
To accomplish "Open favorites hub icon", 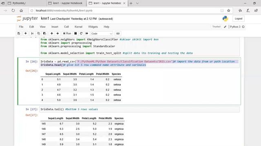I will point(240,11).
